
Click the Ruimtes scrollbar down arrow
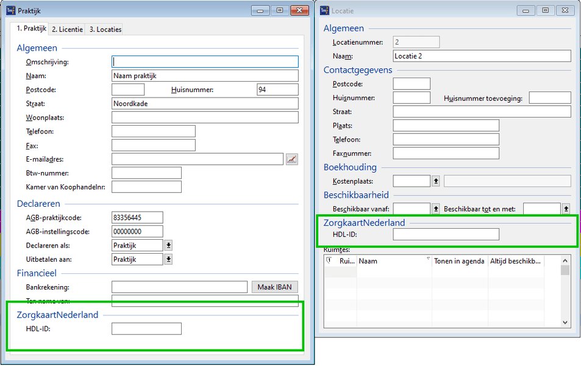pyautogui.click(x=565, y=322)
